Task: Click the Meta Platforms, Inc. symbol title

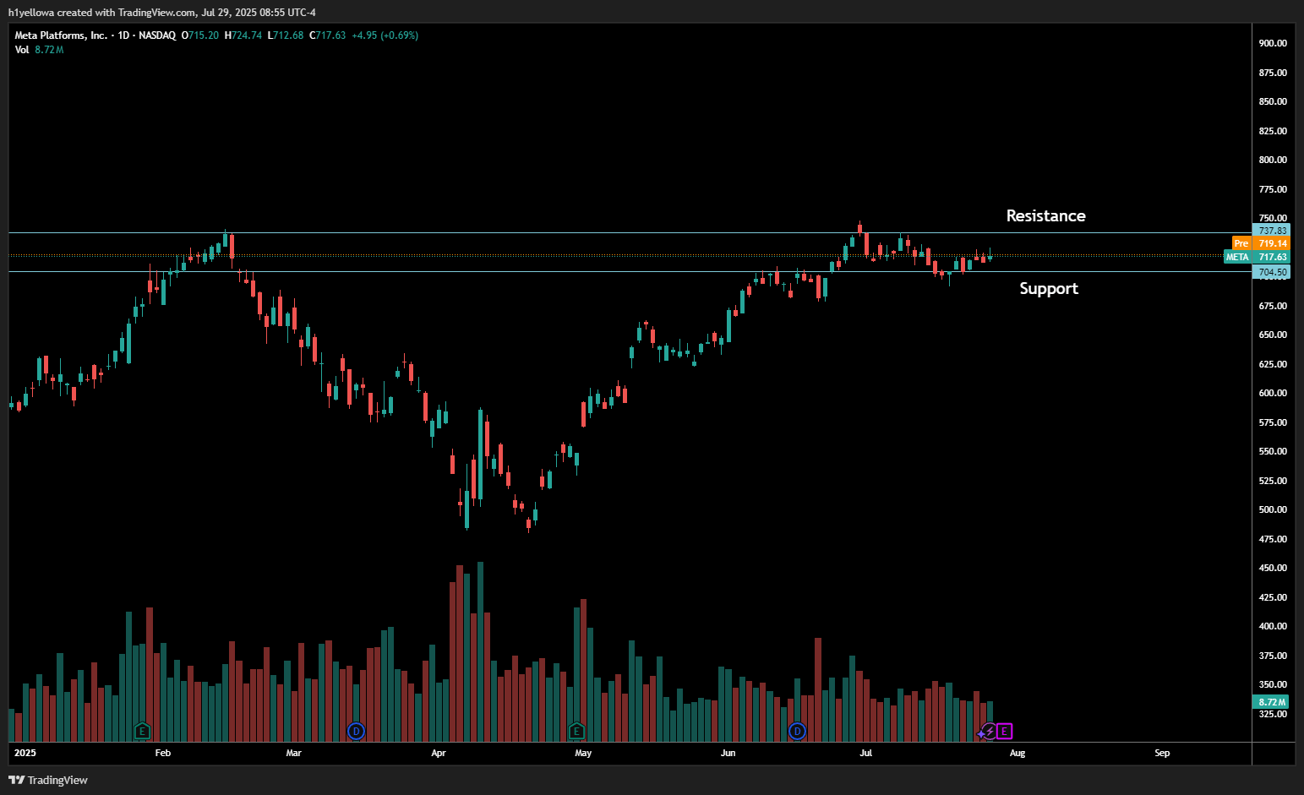Action: pyautogui.click(x=61, y=35)
